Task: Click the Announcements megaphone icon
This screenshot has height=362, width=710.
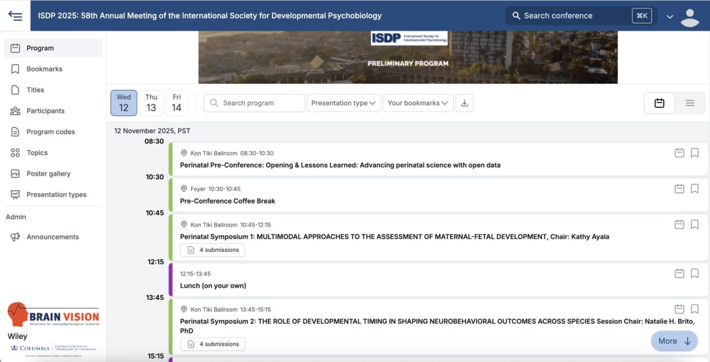Action: point(15,237)
